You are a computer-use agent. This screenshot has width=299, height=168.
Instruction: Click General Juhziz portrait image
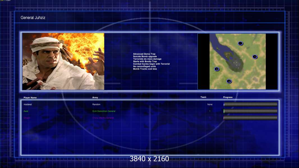click(x=63, y=61)
